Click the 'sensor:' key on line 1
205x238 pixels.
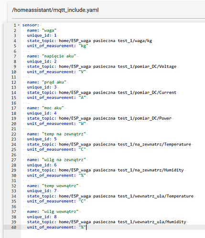click(31, 25)
